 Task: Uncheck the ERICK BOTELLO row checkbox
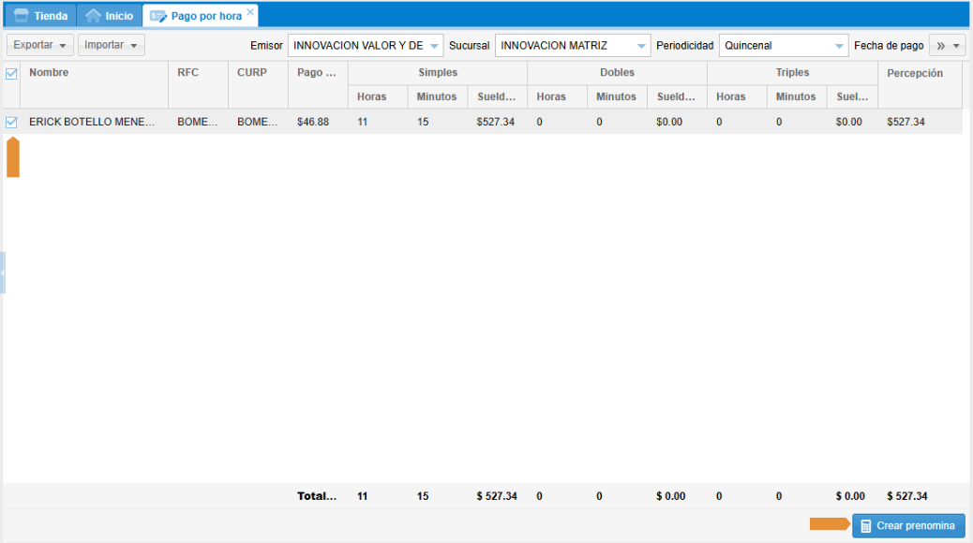[x=12, y=122]
